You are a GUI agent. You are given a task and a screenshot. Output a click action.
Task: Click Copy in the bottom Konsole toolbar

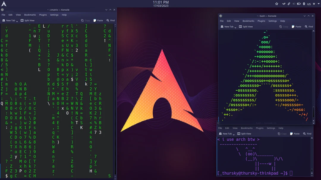point(282,134)
